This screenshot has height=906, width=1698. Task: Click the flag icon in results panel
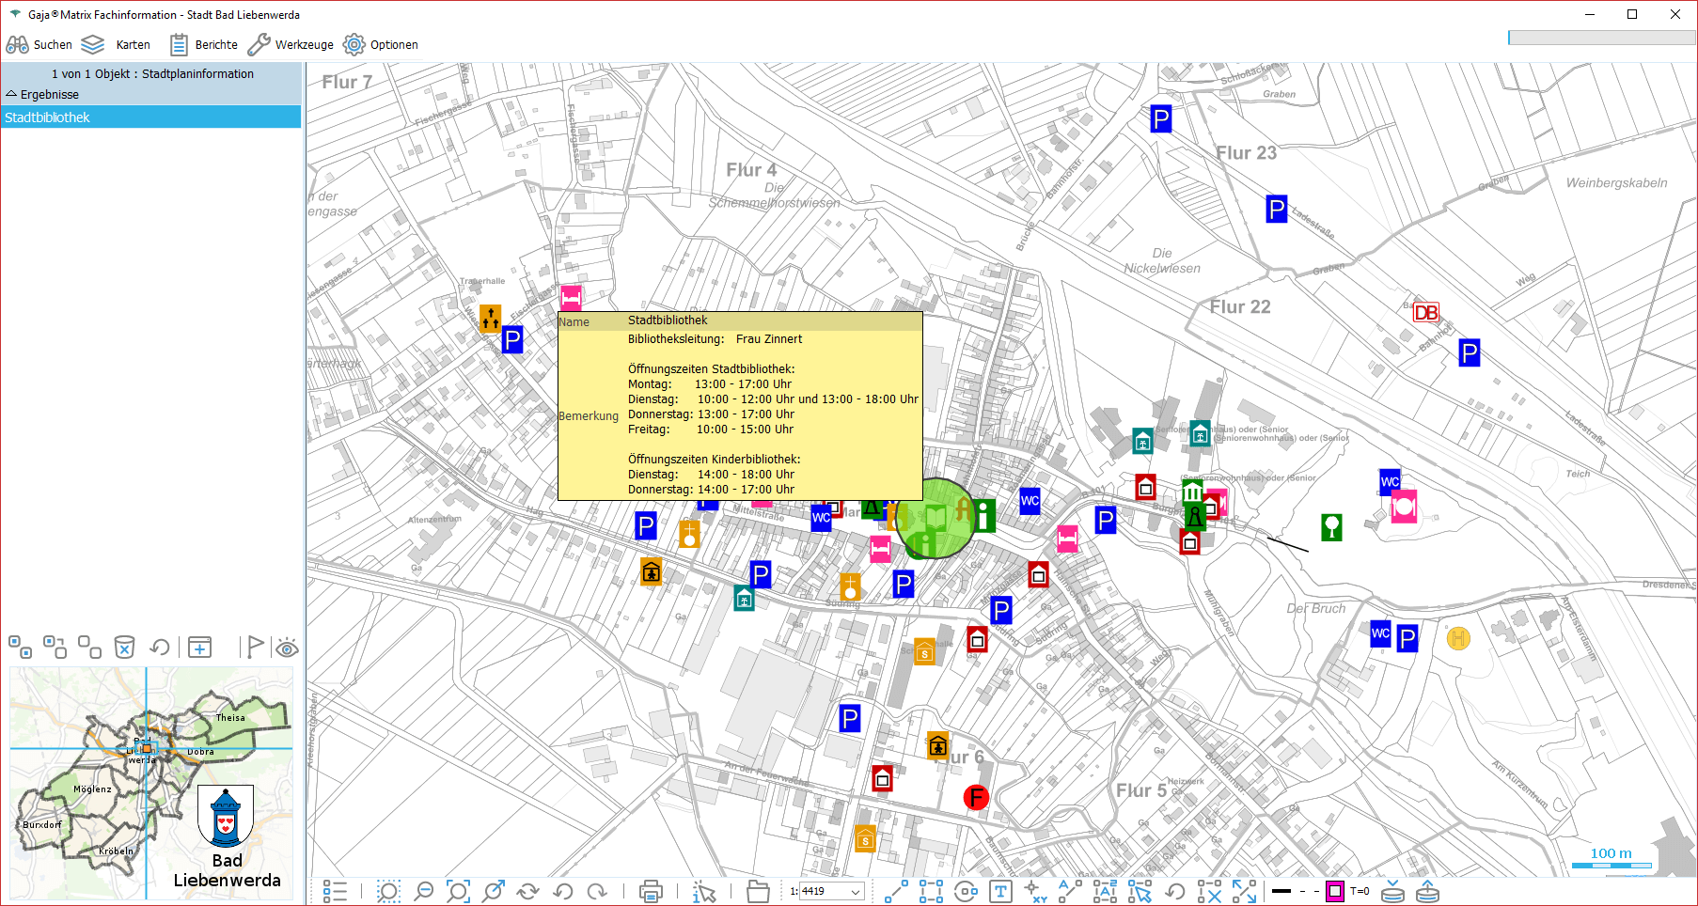(x=254, y=647)
